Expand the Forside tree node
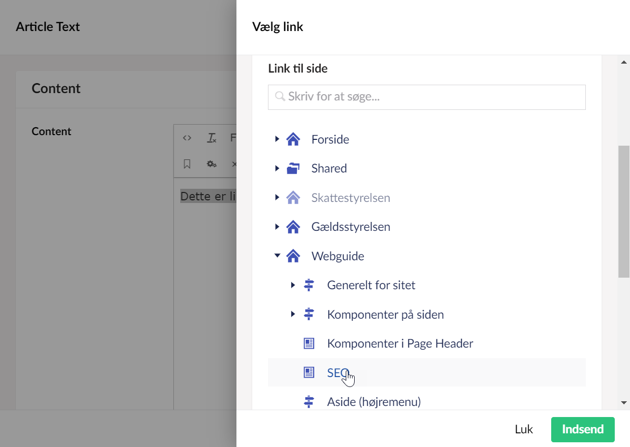Screen dimensions: 630x447 click(277, 139)
